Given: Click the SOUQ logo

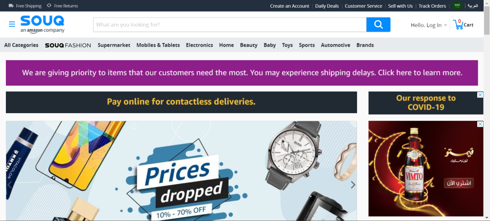Looking at the screenshot, I should point(43,24).
